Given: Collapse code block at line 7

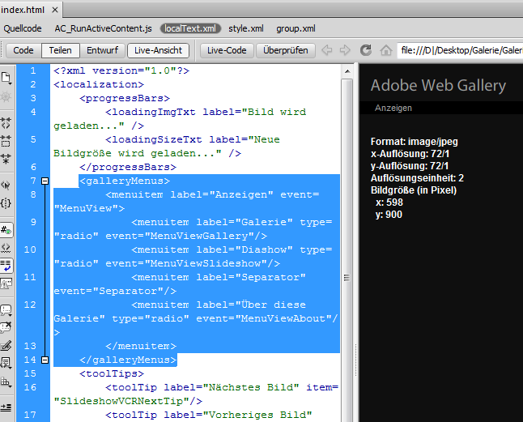Looking at the screenshot, I should point(45,181).
